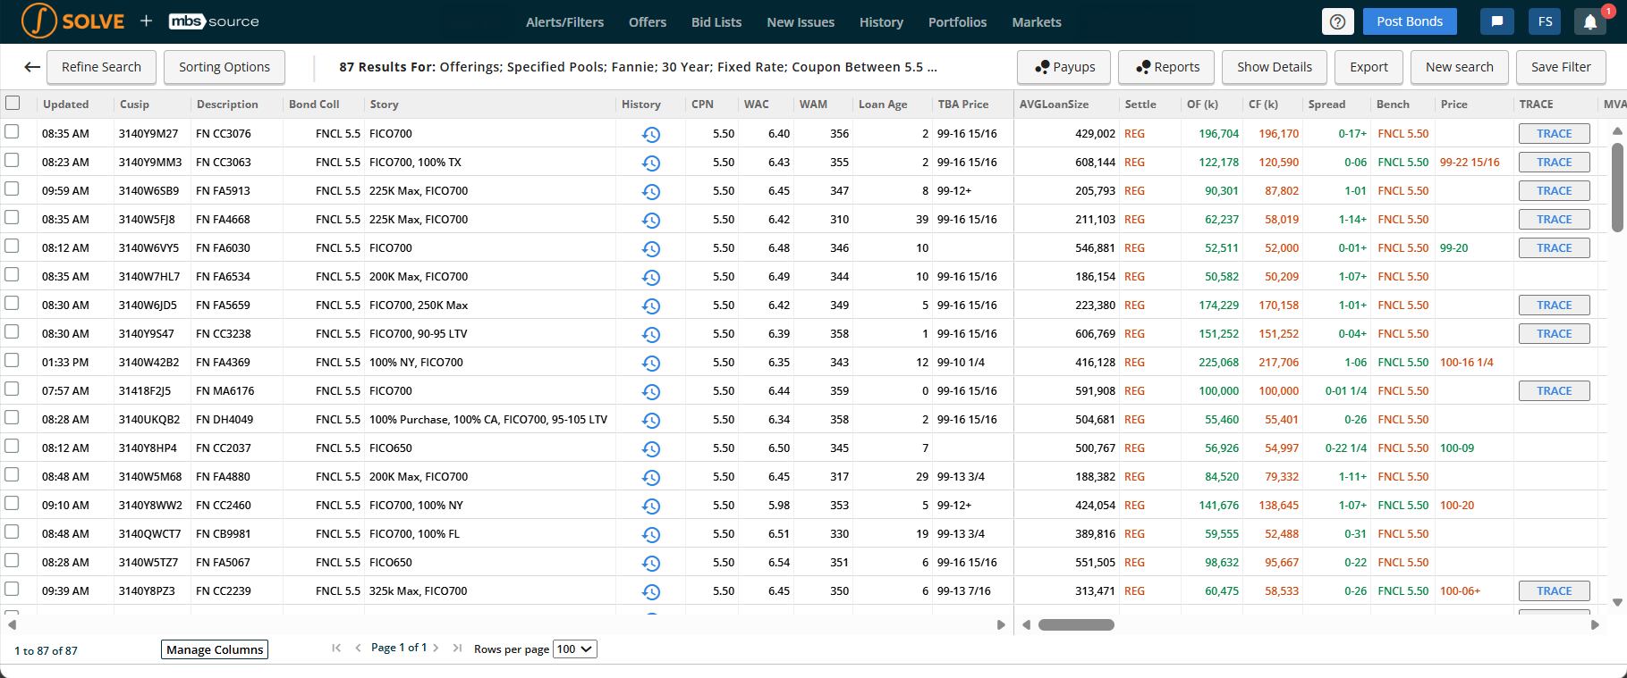Open history icon for FN FA5913
The width and height of the screenshot is (1627, 678).
[x=651, y=191]
